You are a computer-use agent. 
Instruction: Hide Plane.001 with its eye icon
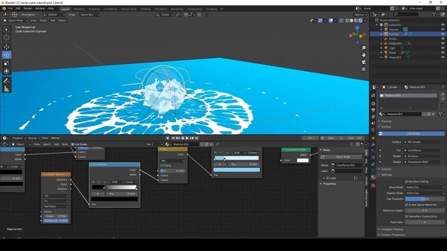coord(443,57)
